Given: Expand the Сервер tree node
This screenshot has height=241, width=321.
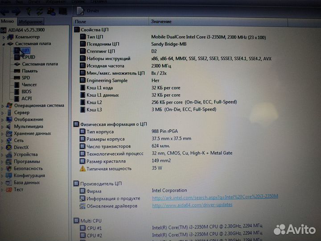Looking at the screenshot, I should tap(3, 113).
